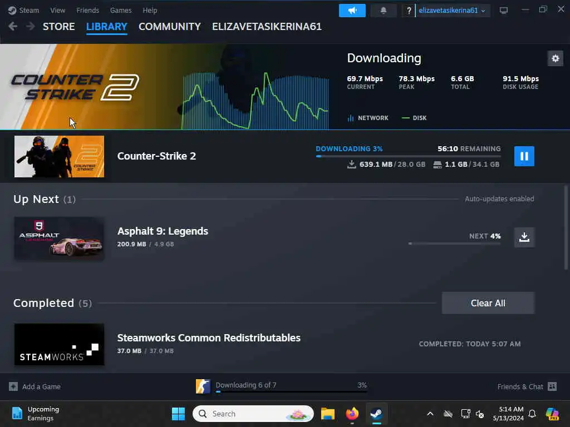Open Steamworks Common Redistributables title

[x=209, y=338]
